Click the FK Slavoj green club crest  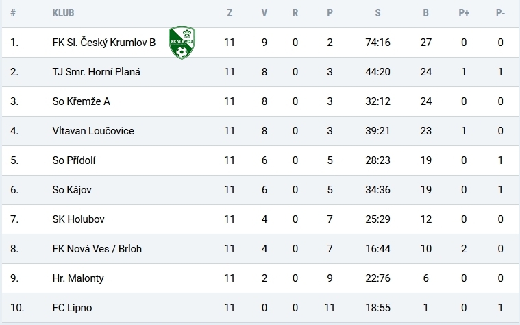[182, 43]
